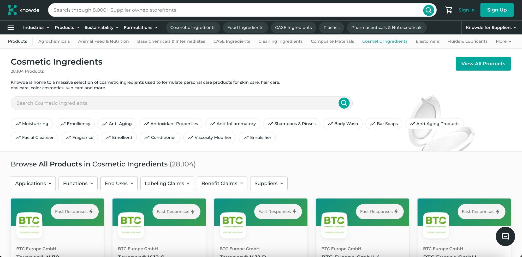
Task: Expand the Knowde for Suppliers menu
Action: click(x=491, y=27)
